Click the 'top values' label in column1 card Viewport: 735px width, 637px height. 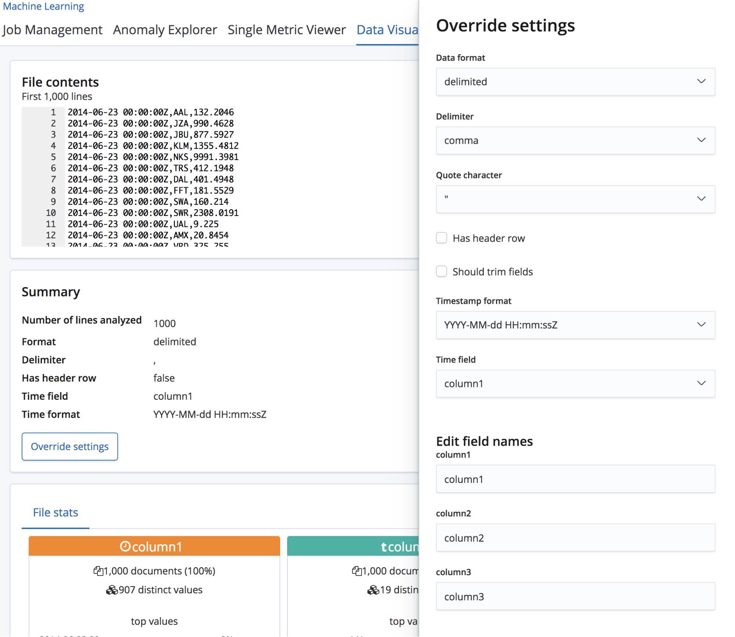[x=154, y=621]
